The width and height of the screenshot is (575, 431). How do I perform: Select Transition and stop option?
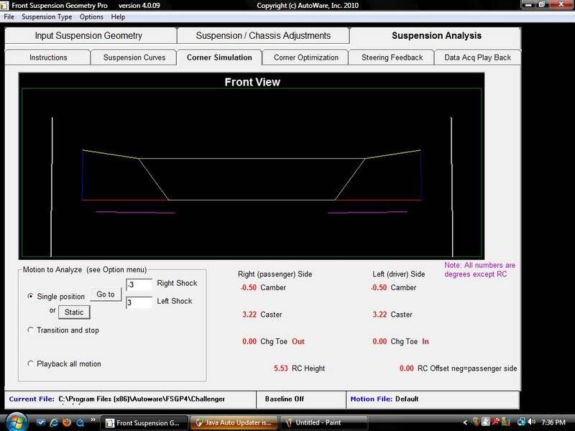(x=30, y=330)
